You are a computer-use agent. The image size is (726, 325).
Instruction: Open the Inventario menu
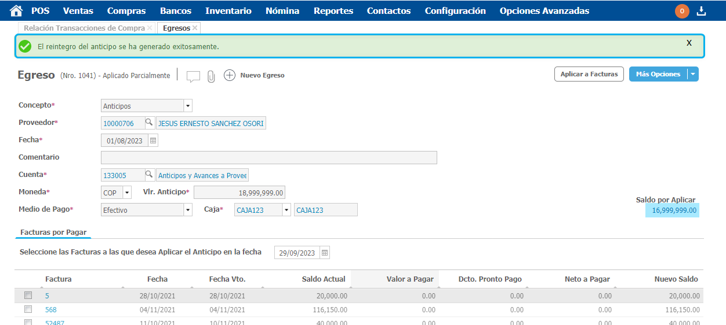228,11
